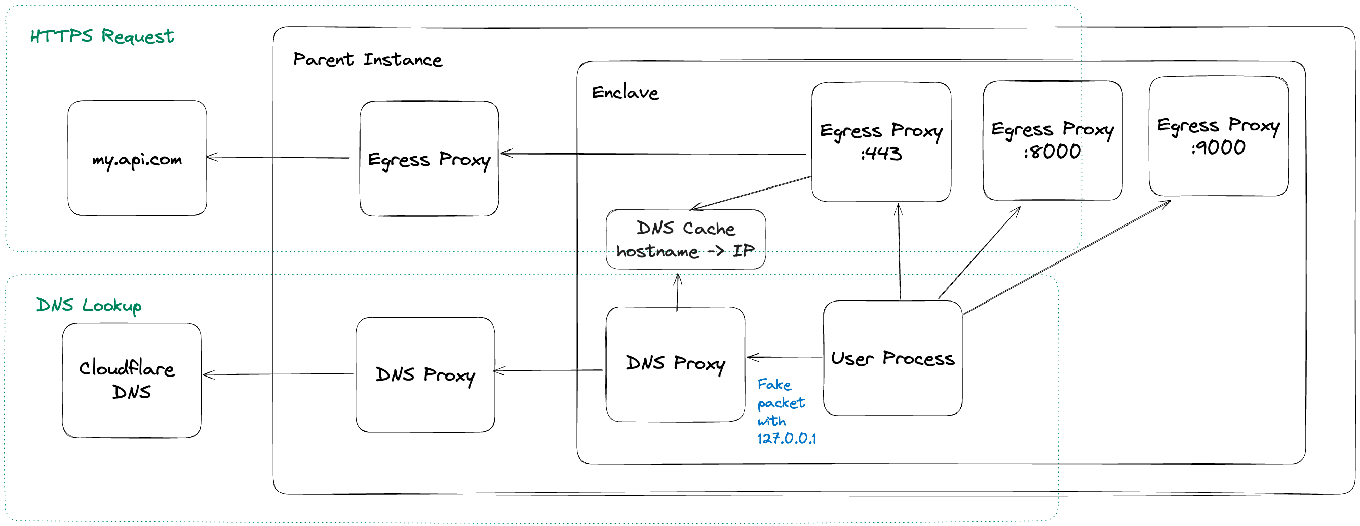Click the arrow pointing into Cloudflare DNS

278,374
